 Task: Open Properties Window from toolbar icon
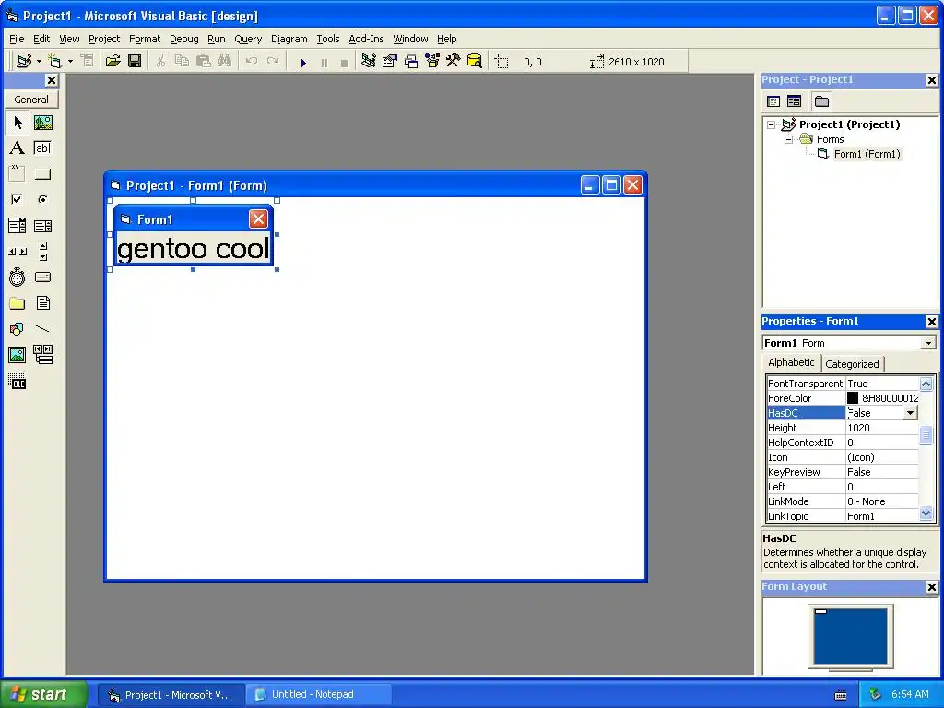pos(390,62)
